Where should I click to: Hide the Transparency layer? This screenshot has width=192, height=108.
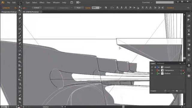[152, 70]
